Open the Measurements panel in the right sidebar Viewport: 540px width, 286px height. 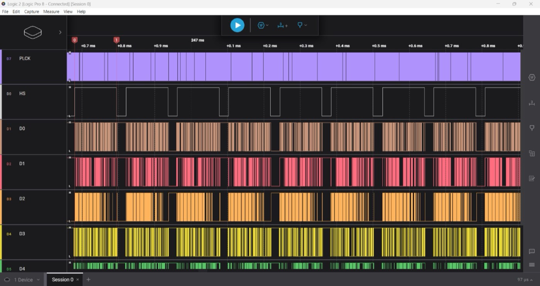click(532, 103)
